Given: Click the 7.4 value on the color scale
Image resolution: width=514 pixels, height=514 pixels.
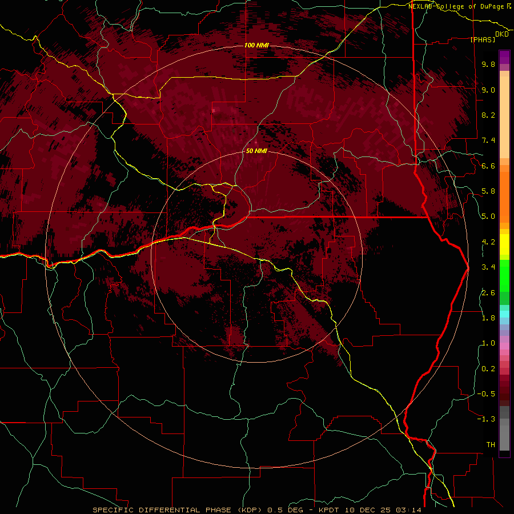Looking at the screenshot, I should pyautogui.click(x=488, y=140).
